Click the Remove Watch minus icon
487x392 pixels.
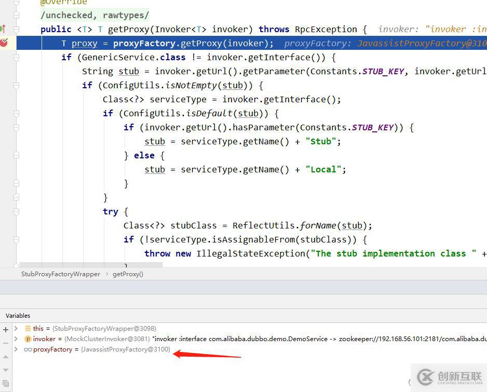pos(6,343)
